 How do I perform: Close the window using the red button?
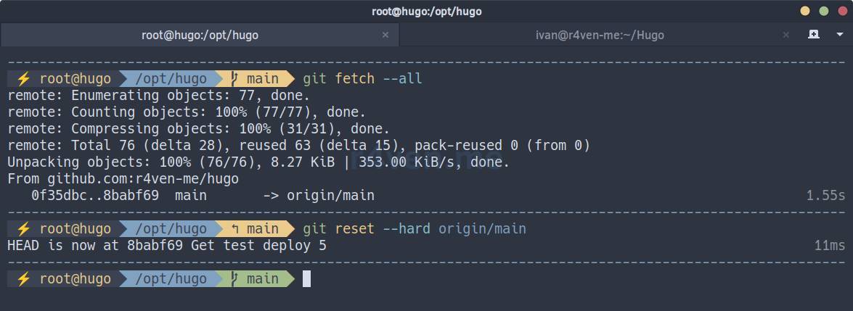(841, 11)
